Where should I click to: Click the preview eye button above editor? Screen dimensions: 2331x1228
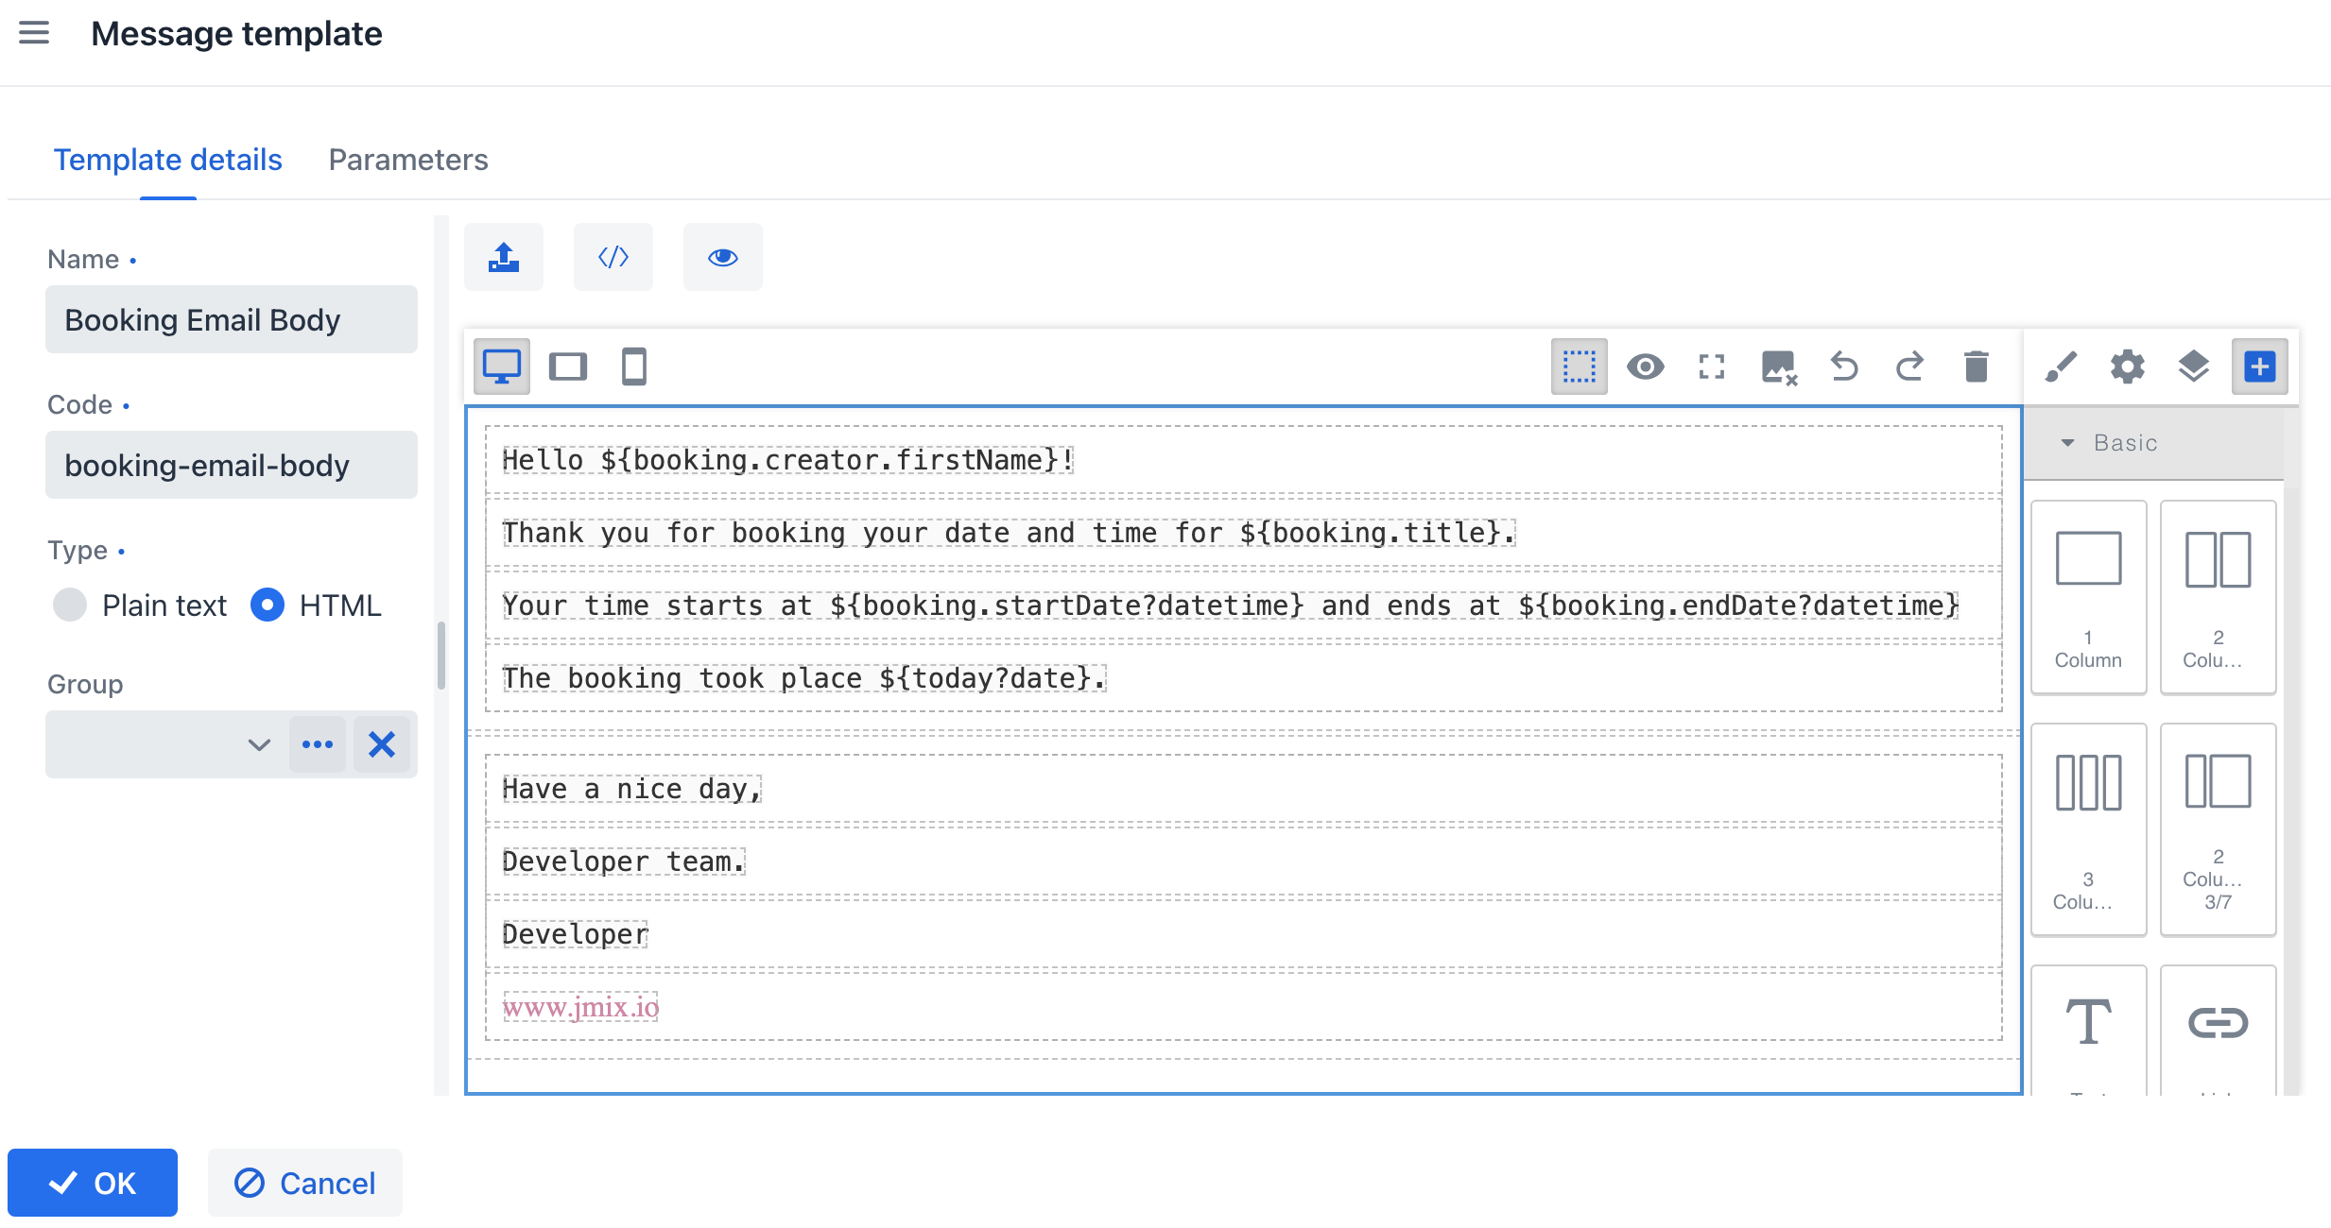coord(723,257)
